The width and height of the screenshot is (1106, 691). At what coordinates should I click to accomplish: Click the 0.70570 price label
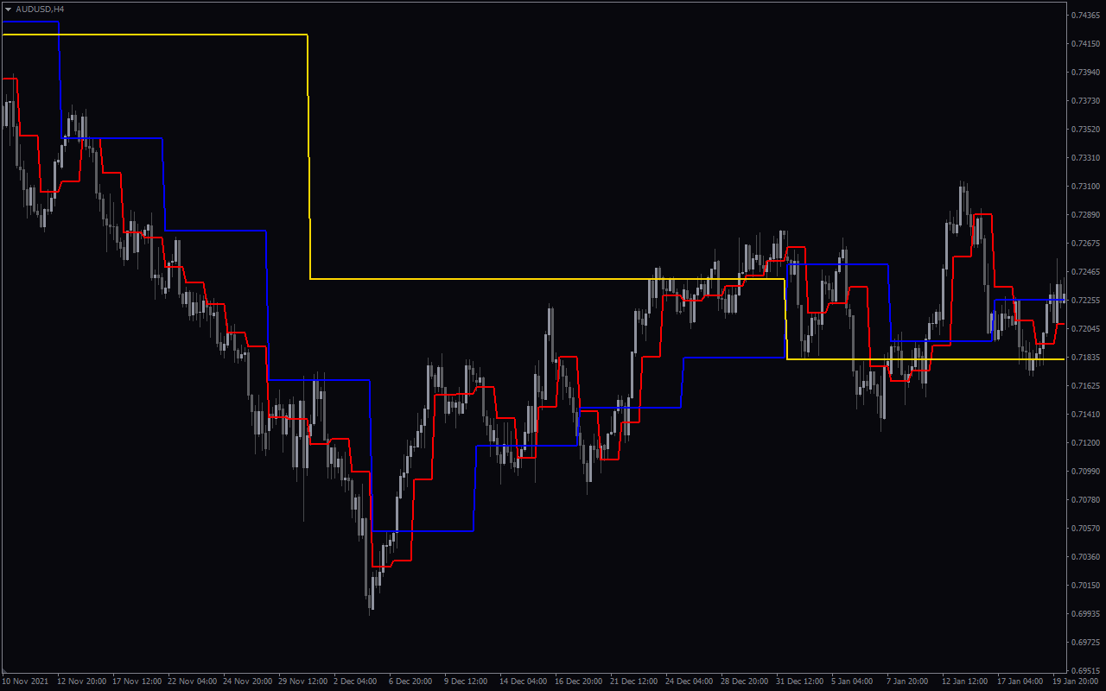[1085, 529]
